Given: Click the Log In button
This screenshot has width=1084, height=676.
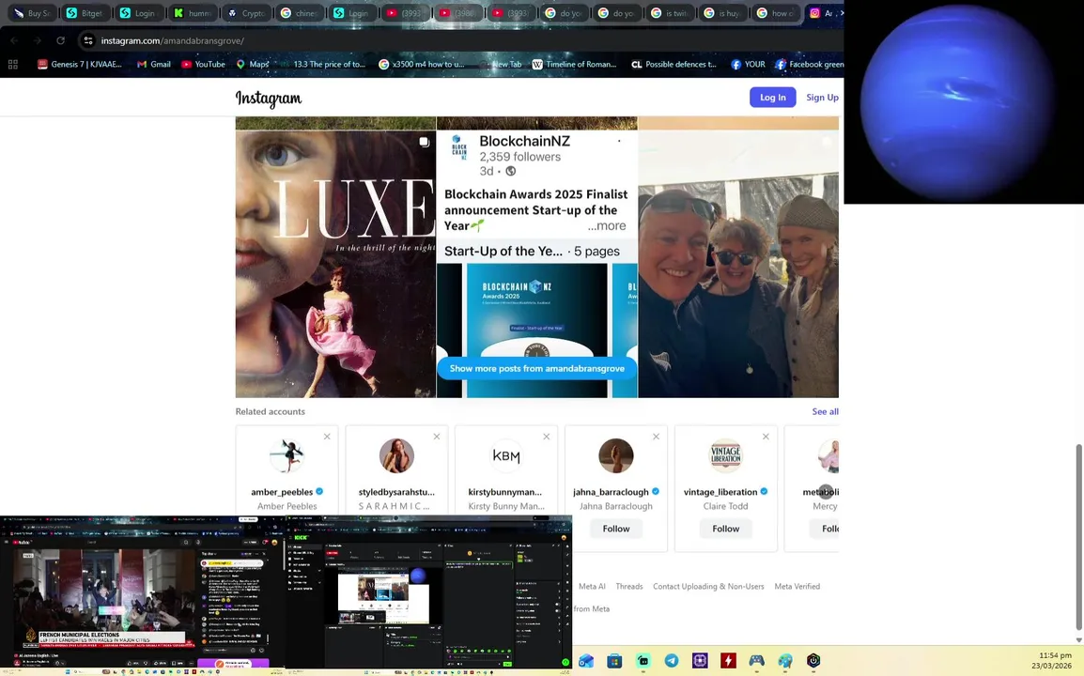Looking at the screenshot, I should click(773, 98).
